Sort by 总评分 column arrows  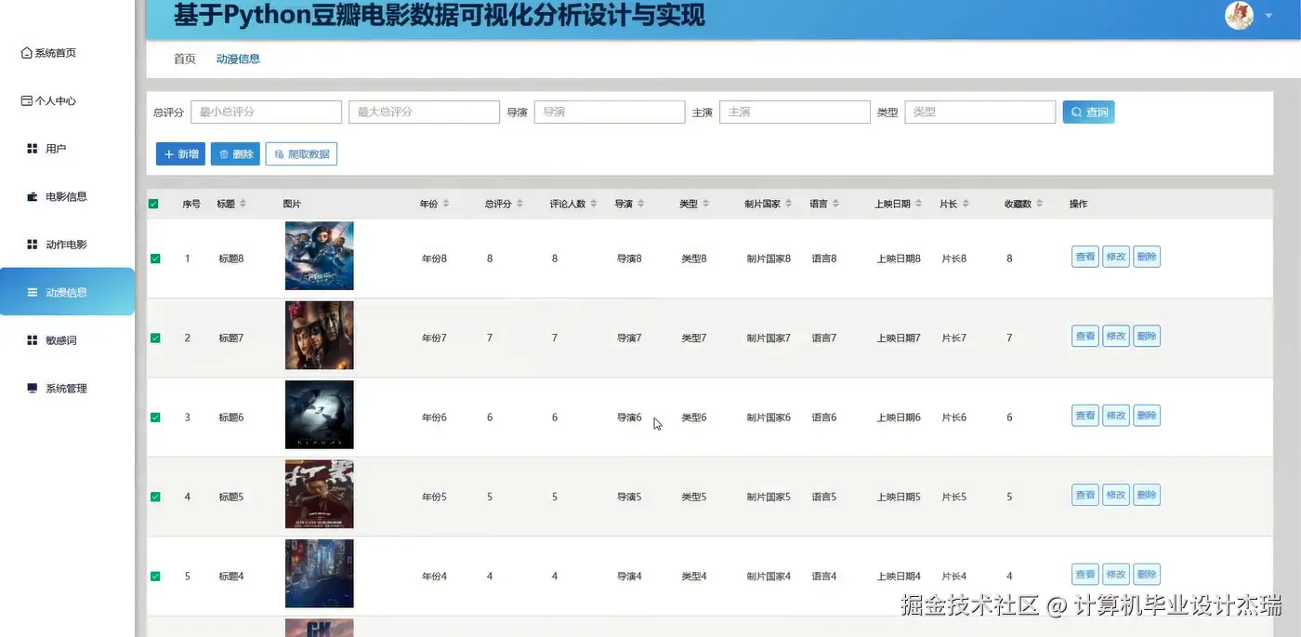pos(519,204)
